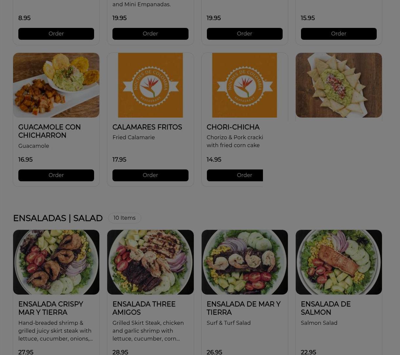
Task: Click Order button under 15.95 price
Action: click(339, 34)
